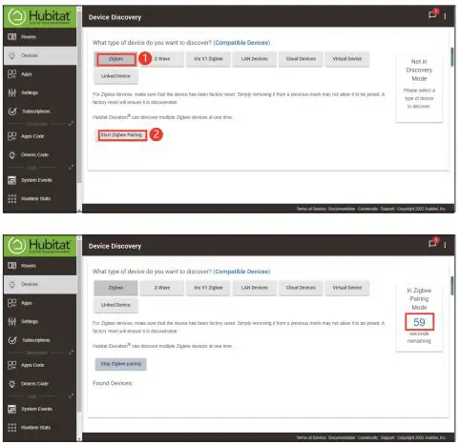Select Z-Wave device type in Not in Discovery screen
The image size is (460, 444).
[162, 59]
